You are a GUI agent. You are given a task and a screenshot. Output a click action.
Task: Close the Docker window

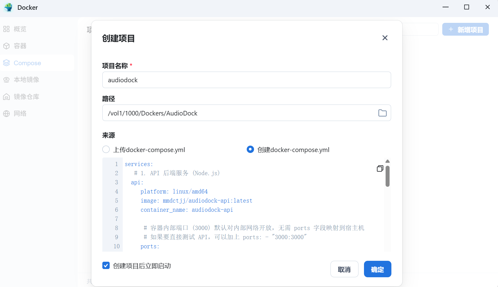pos(488,7)
